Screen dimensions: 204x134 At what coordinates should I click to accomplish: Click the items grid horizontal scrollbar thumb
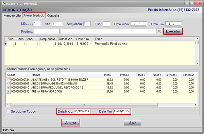pos(84,104)
